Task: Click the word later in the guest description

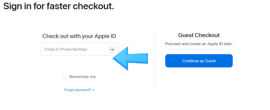Action: point(228,44)
